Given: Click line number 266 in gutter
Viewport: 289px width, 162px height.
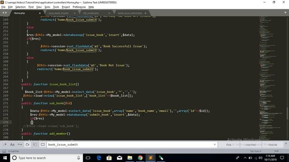Looking at the screenshot, I should (x=5, y=84).
